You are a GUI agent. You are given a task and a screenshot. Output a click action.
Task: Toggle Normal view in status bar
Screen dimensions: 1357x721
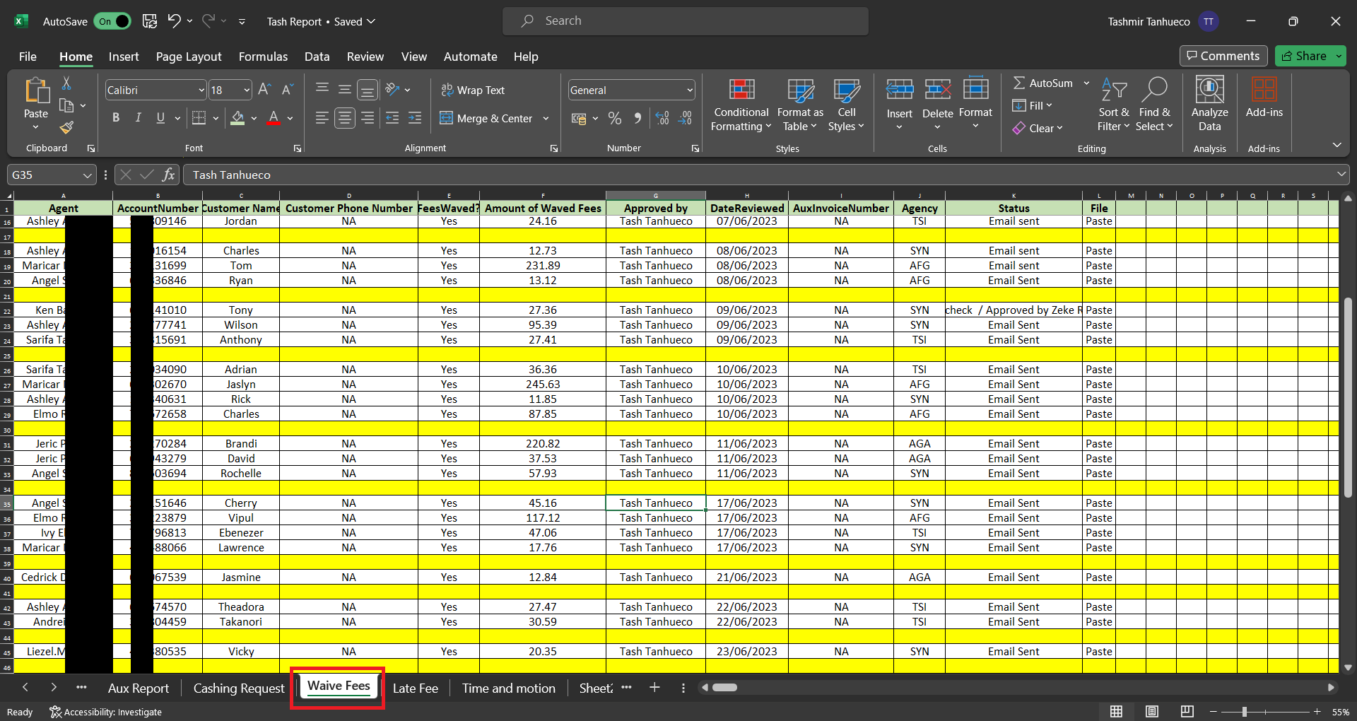point(1117,711)
